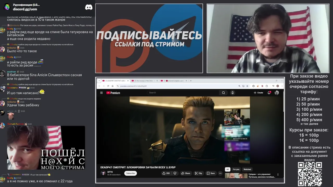
Task: Like the video with 550 likes
Action: point(166,173)
